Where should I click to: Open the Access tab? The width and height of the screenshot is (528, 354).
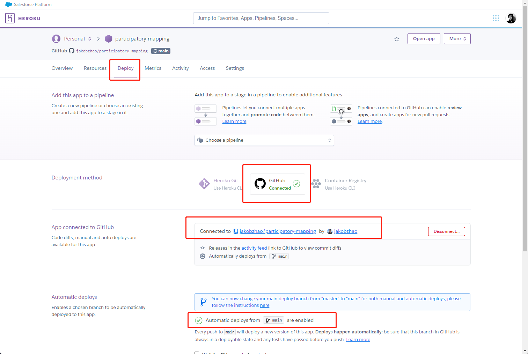pos(207,68)
